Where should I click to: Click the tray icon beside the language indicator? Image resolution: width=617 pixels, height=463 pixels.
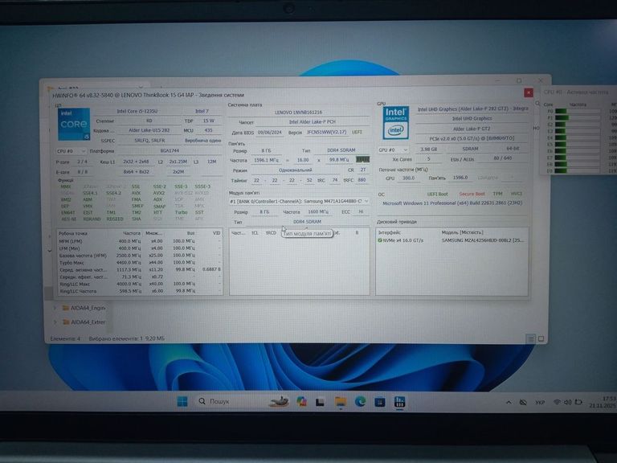click(x=523, y=403)
